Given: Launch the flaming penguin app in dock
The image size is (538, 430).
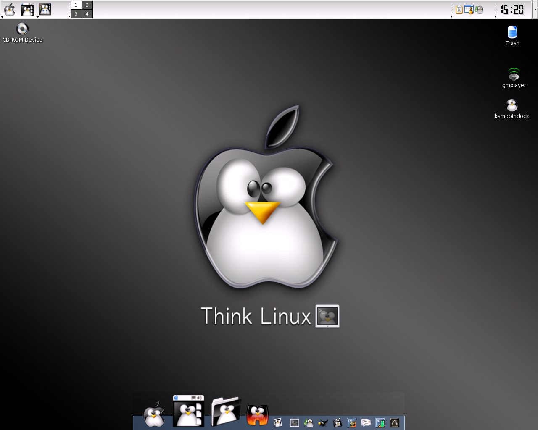Looking at the screenshot, I should point(257,415).
